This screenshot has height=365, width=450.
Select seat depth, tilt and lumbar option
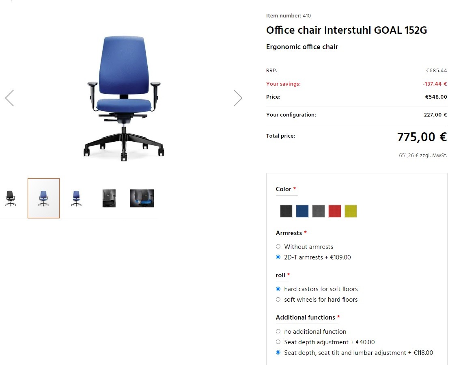click(278, 352)
